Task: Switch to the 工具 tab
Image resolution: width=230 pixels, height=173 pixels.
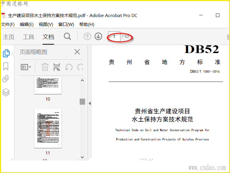Action: [28, 37]
